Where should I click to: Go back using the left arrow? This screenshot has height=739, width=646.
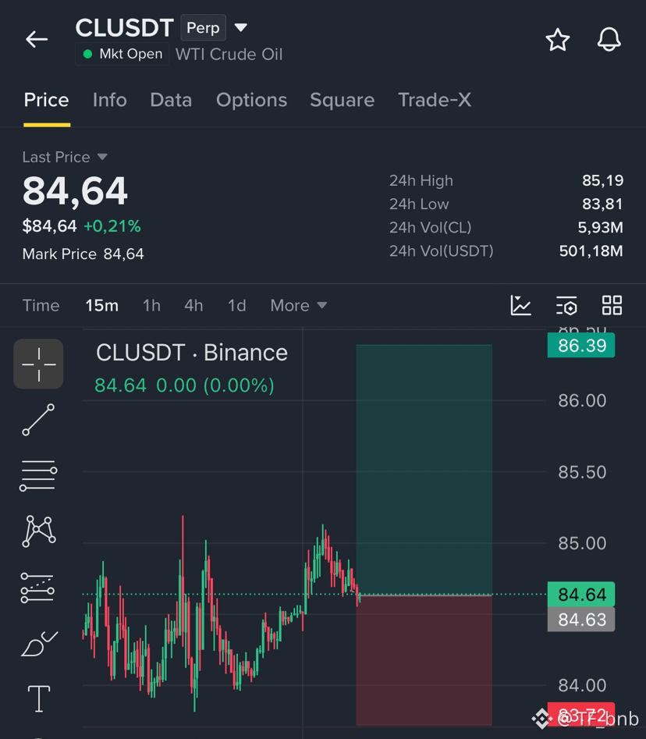click(x=37, y=39)
